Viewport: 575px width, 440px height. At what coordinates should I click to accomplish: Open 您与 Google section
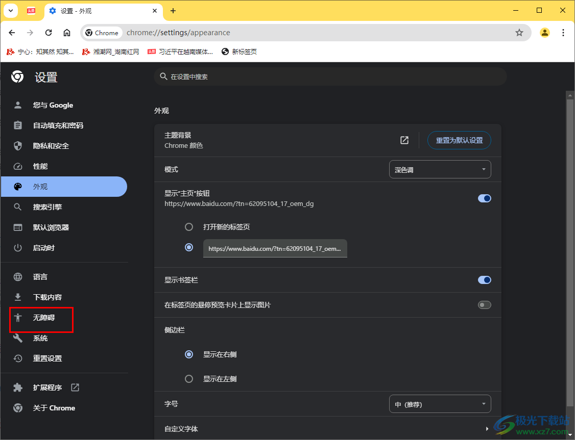pos(64,105)
